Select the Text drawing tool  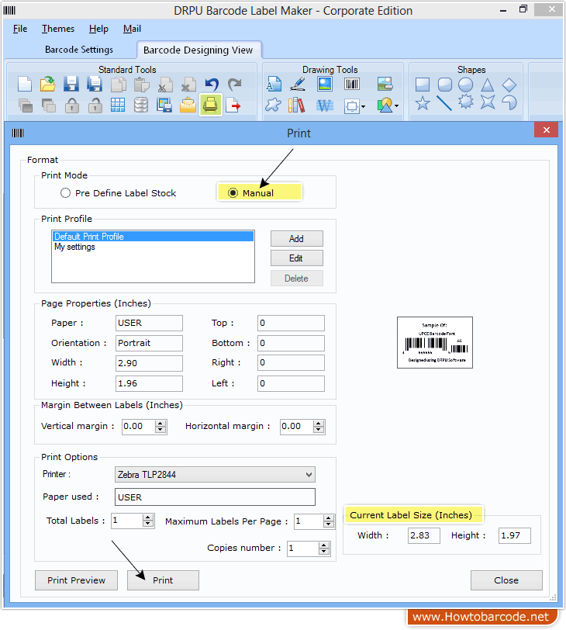(274, 85)
